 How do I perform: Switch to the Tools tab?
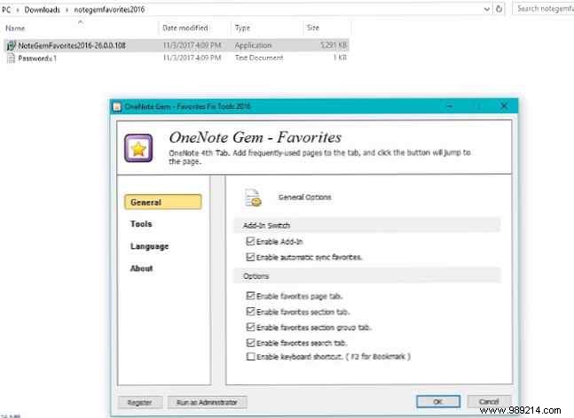(141, 224)
